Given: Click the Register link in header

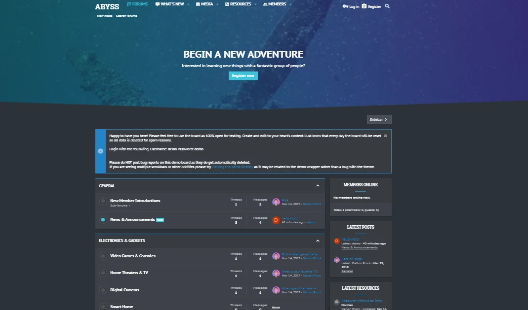Looking at the screenshot, I should point(371,6).
